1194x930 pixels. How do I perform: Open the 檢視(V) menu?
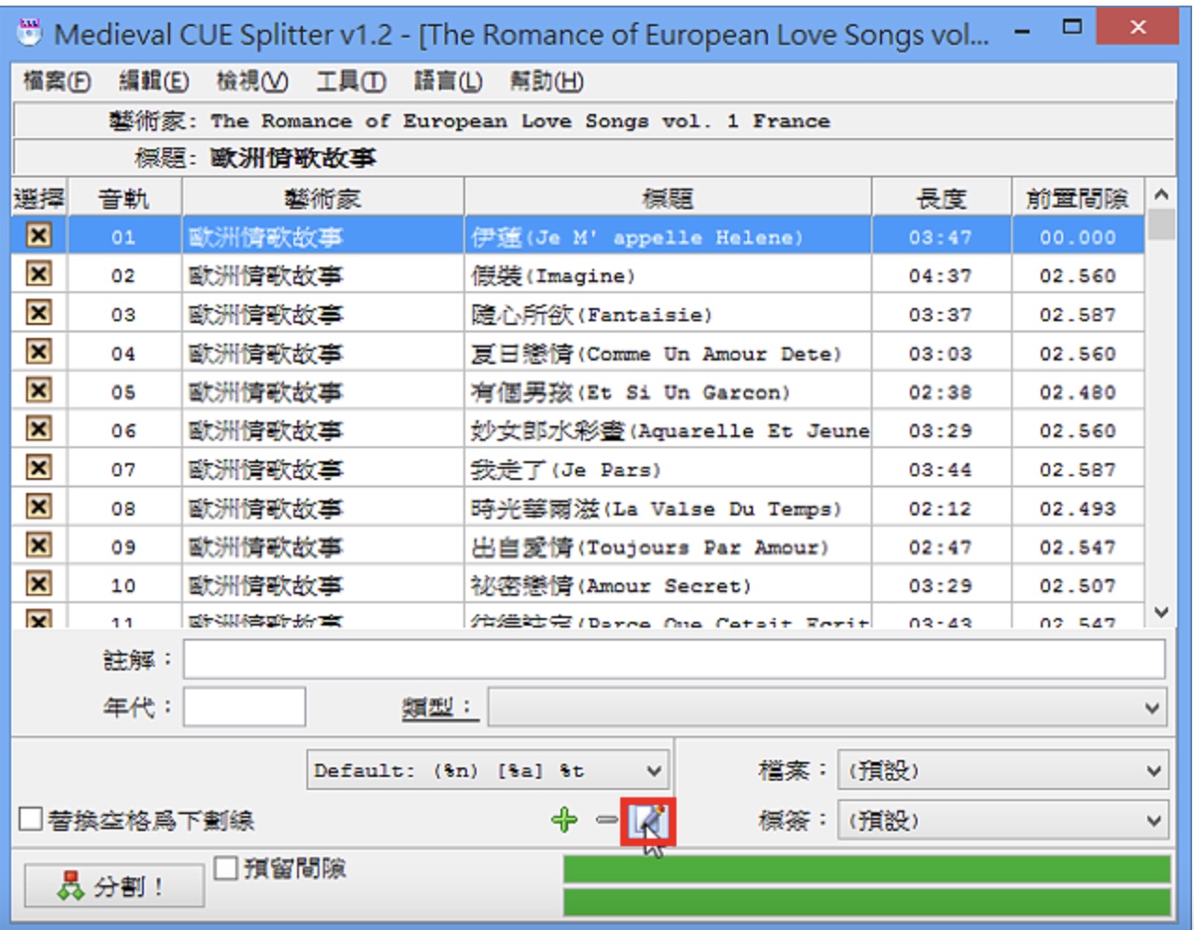(252, 82)
